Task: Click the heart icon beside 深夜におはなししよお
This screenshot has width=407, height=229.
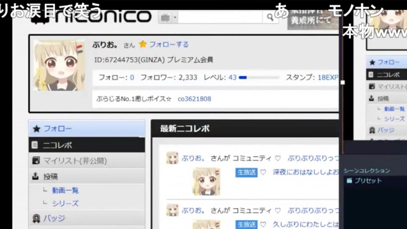Action: pyautogui.click(x=263, y=172)
